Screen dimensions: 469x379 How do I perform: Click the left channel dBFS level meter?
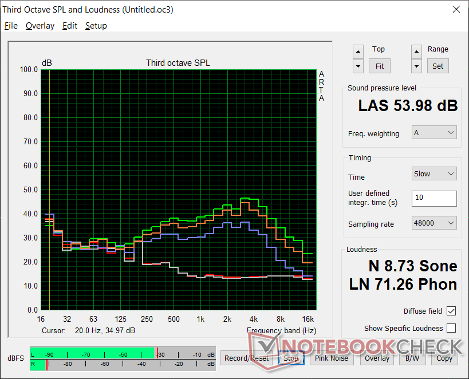123,353
